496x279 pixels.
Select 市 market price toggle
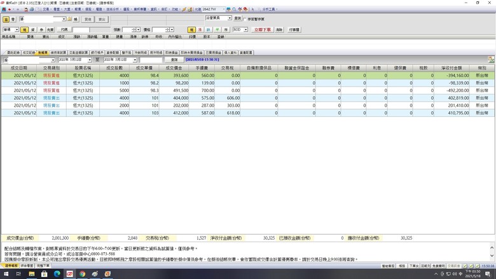click(x=226, y=30)
